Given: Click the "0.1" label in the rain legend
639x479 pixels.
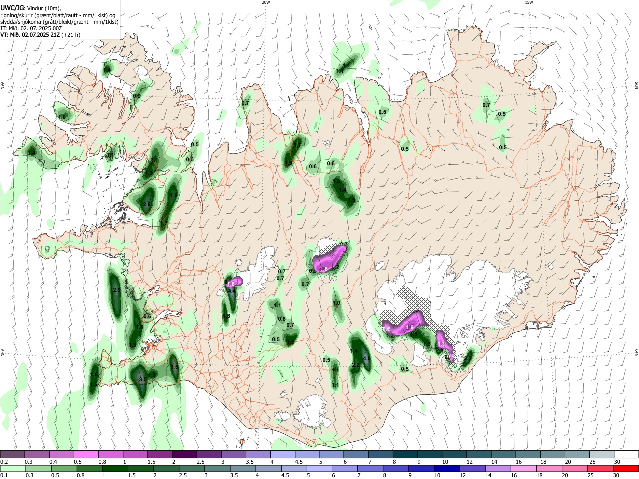Looking at the screenshot, I should coord(4,476).
